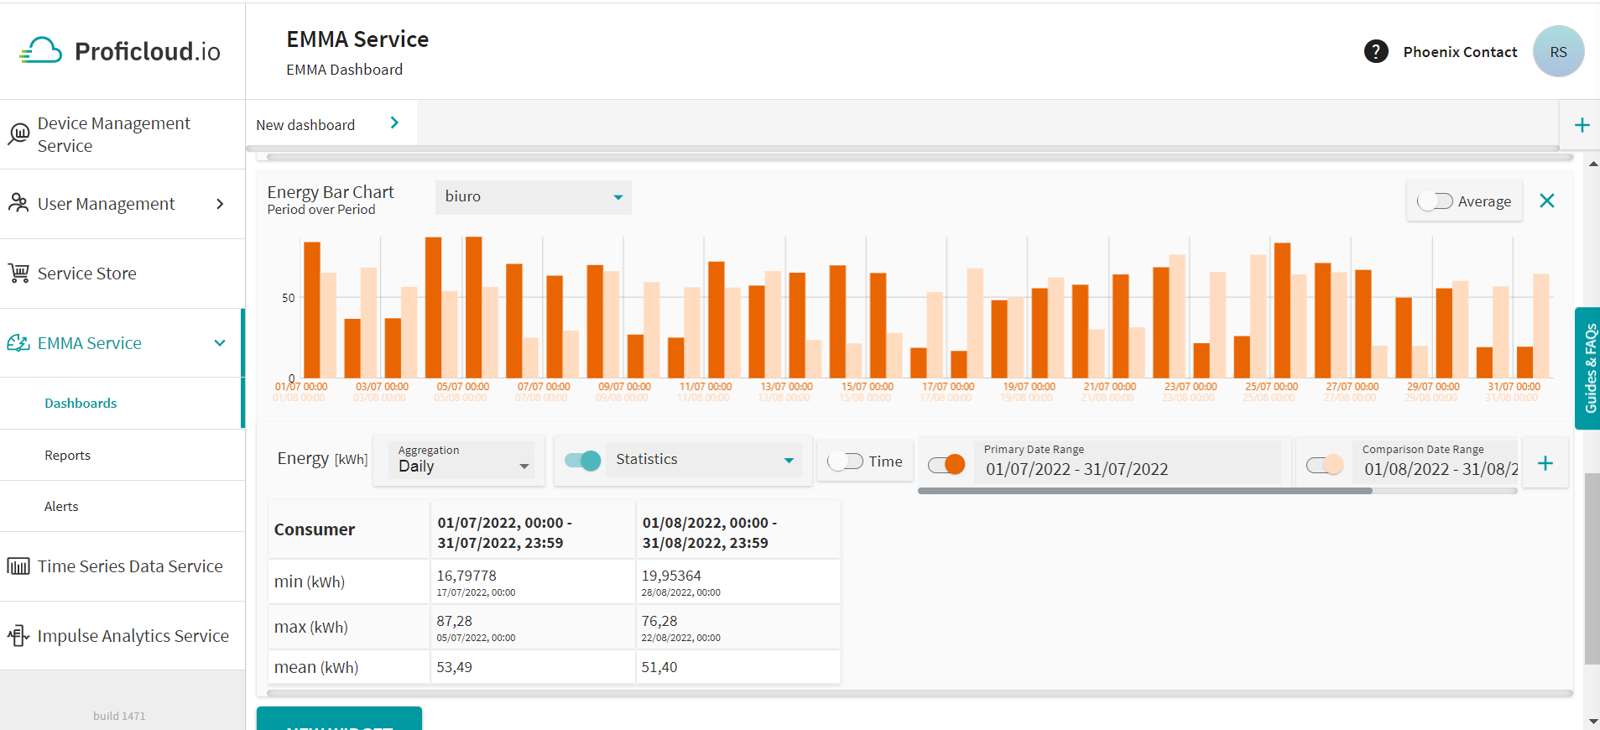Click the Device Management Service icon

18,134
